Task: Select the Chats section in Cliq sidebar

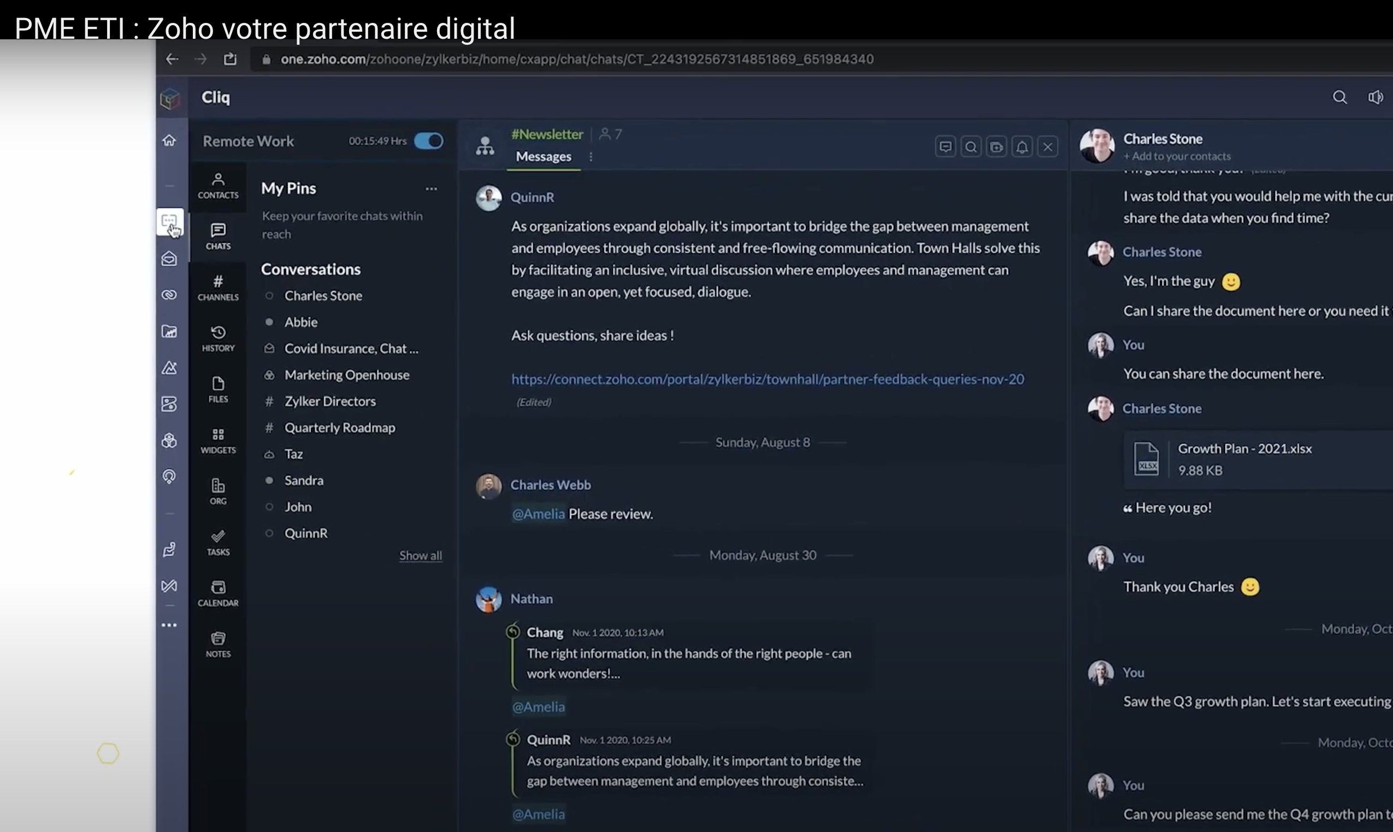Action: [x=218, y=236]
